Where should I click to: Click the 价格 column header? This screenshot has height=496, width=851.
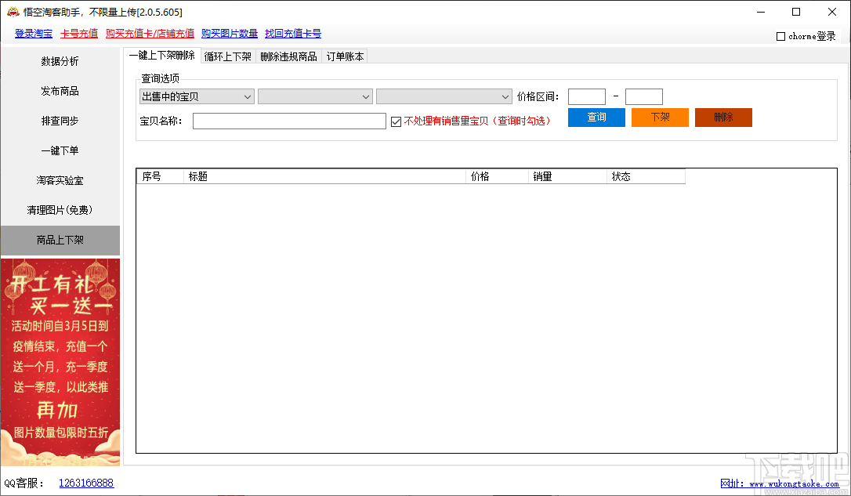[x=497, y=176]
